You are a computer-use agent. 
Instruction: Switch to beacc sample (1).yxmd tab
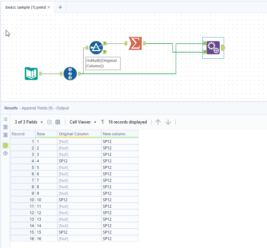pyautogui.click(x=25, y=7)
